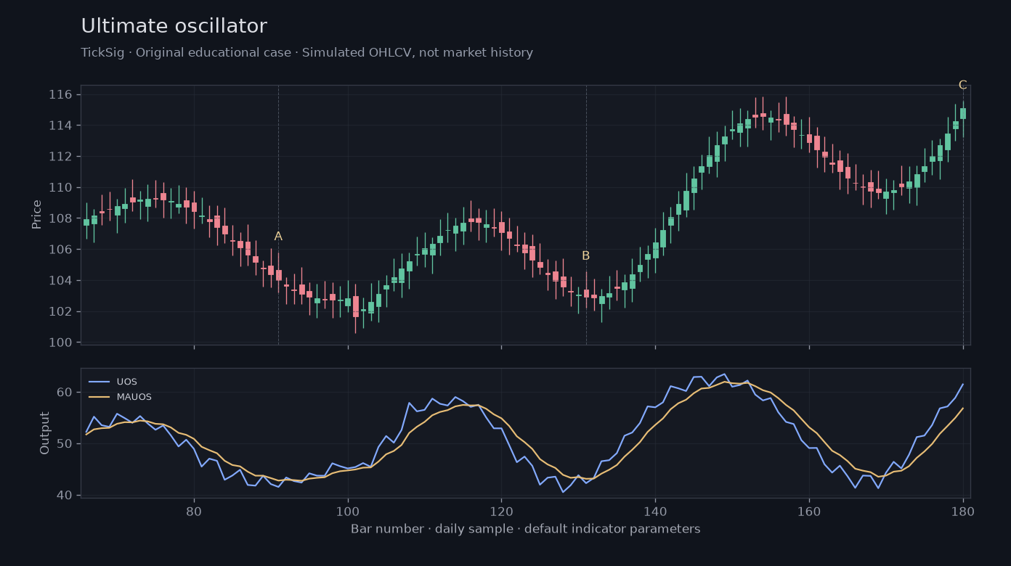Click the price tick label 104
Screen dimensions: 1011x566
[61, 280]
